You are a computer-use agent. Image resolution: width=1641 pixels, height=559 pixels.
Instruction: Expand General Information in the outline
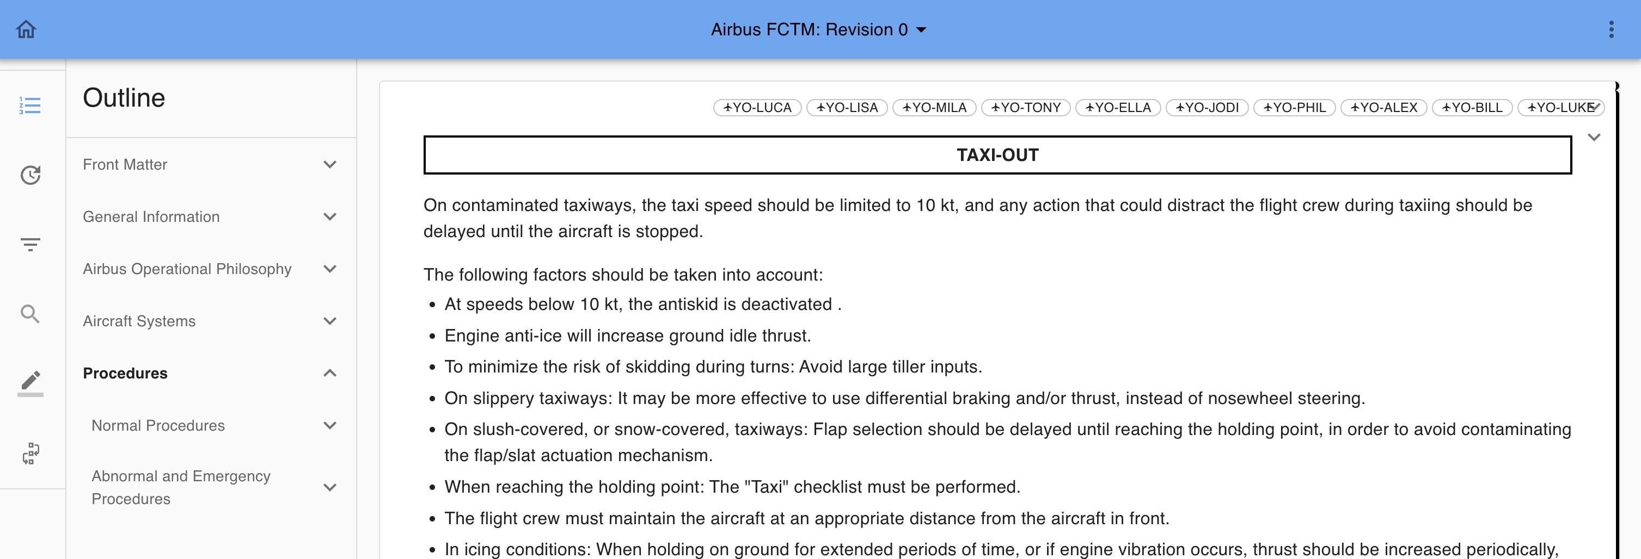click(x=329, y=217)
